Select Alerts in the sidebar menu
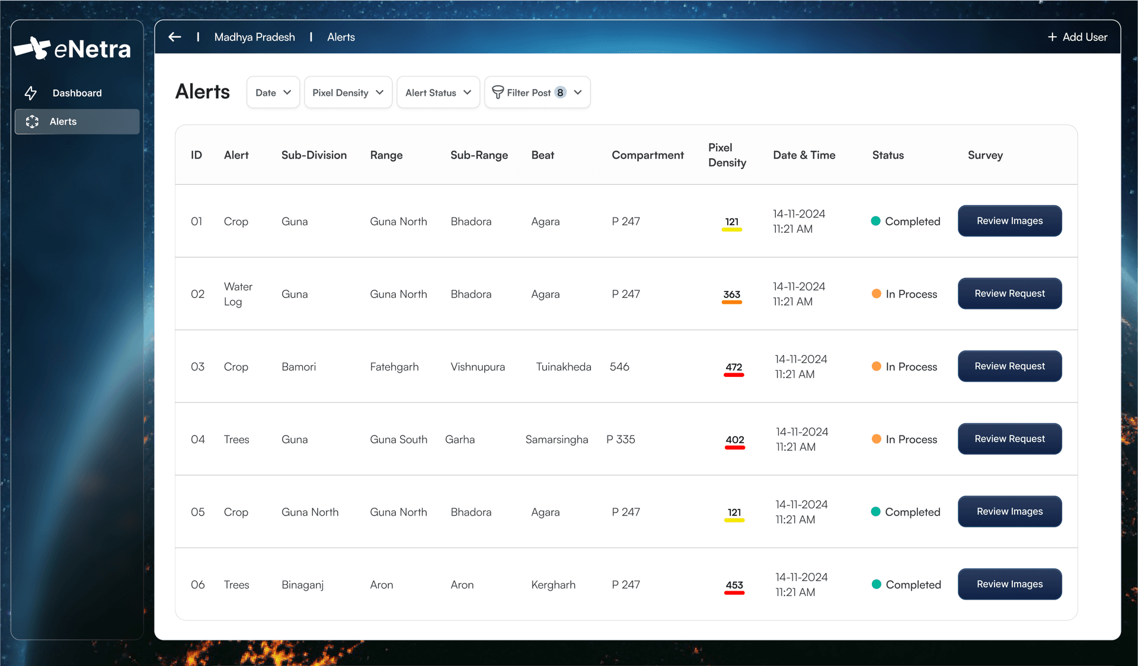This screenshot has width=1138, height=666. [77, 121]
